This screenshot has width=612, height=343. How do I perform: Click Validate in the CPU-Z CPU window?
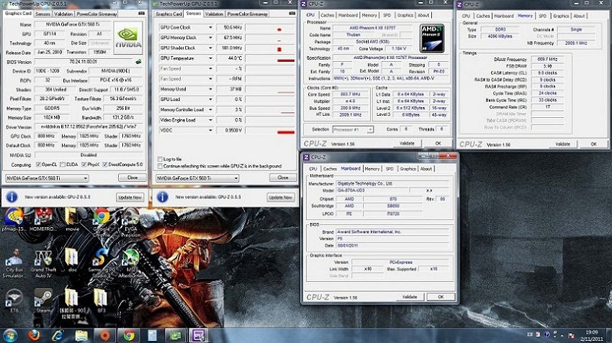[x=407, y=143]
